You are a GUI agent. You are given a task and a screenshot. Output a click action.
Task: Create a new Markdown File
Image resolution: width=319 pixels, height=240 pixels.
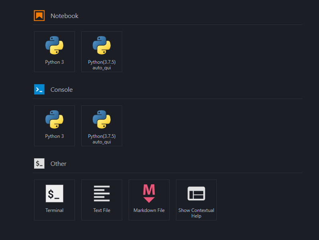[149, 200]
